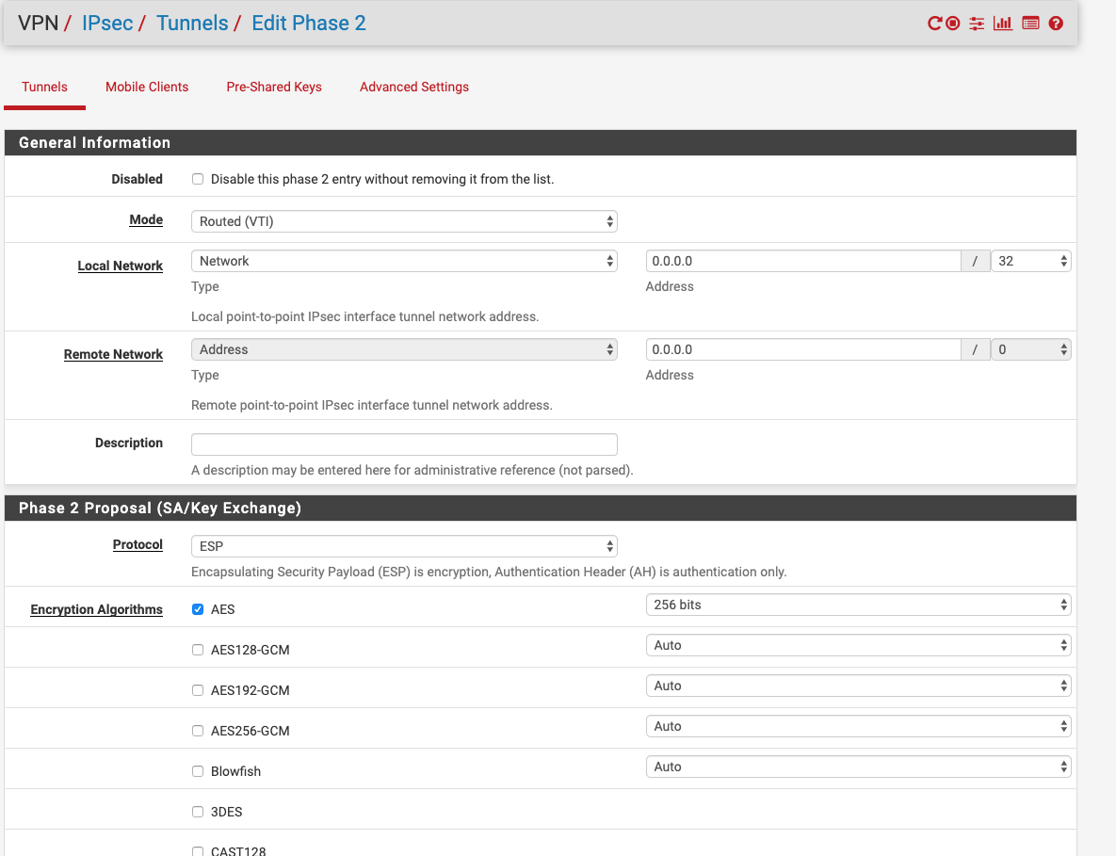The image size is (1116, 856).
Task: Open the Pre-Shared Keys tab
Action: (274, 87)
